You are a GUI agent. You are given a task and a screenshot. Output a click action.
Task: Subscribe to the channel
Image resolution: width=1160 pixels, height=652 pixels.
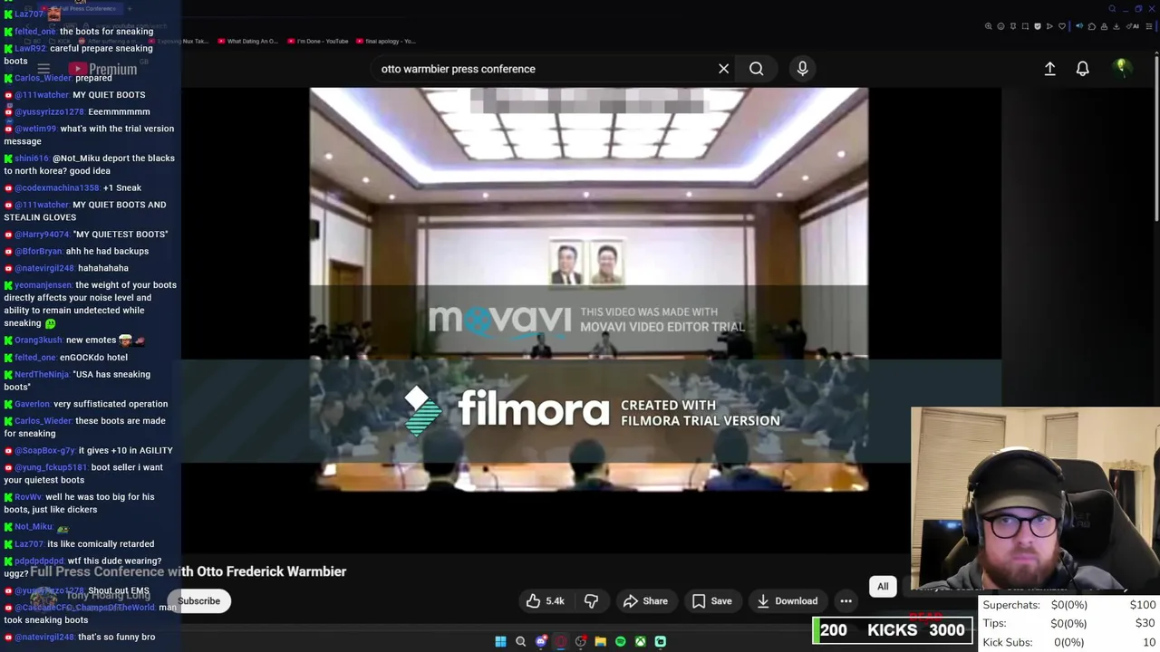coord(198,601)
